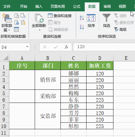This screenshot has height=137, width=135.
Task: Switch to the Review (审阅) tab
Action: (x=107, y=7)
